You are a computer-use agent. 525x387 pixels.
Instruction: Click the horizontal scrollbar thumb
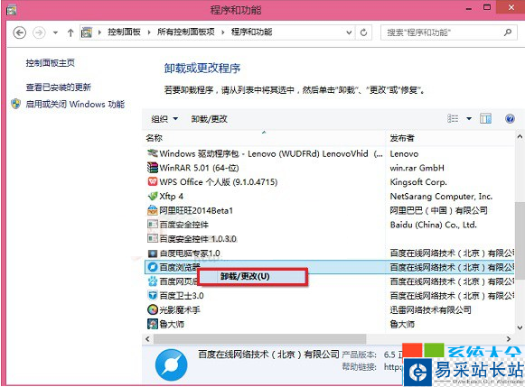259,339
